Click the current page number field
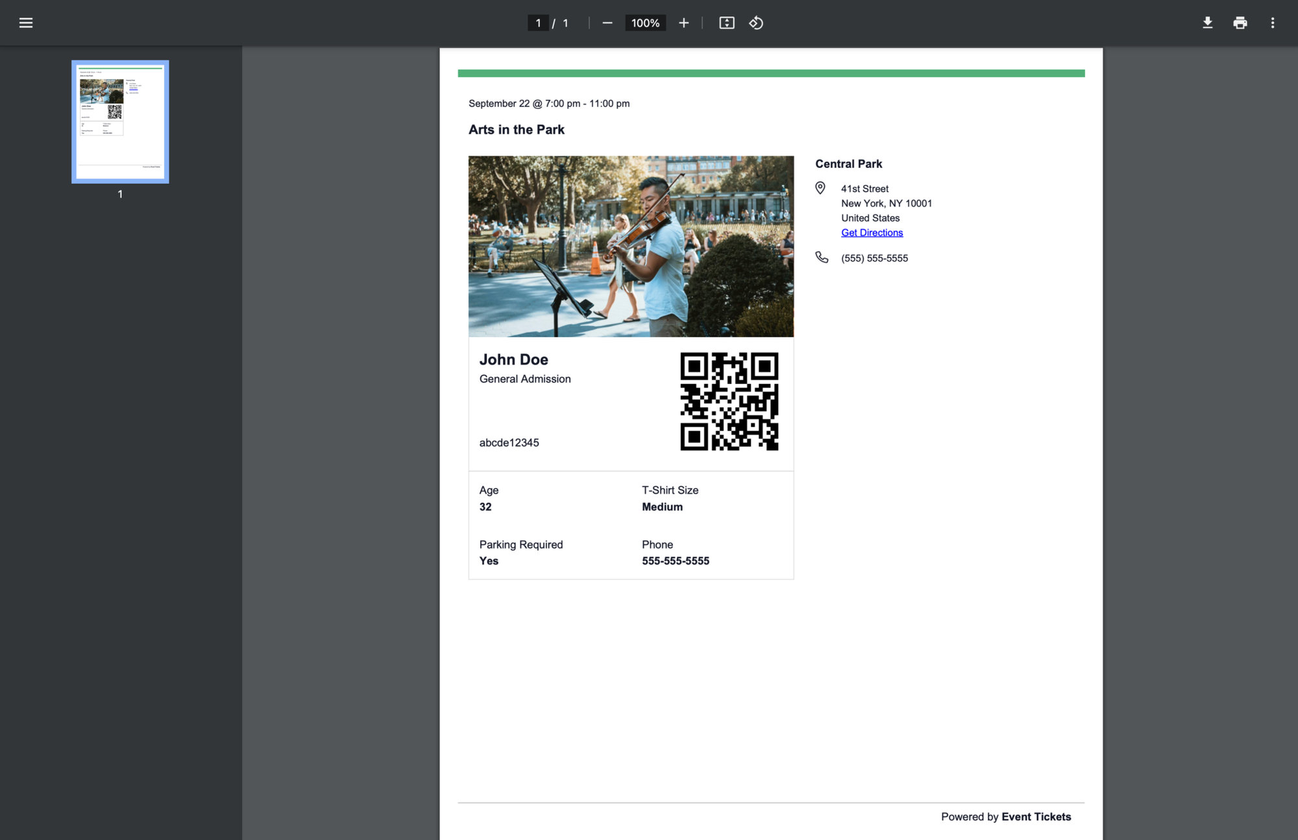Screen dimensions: 1298x840 click(538, 23)
